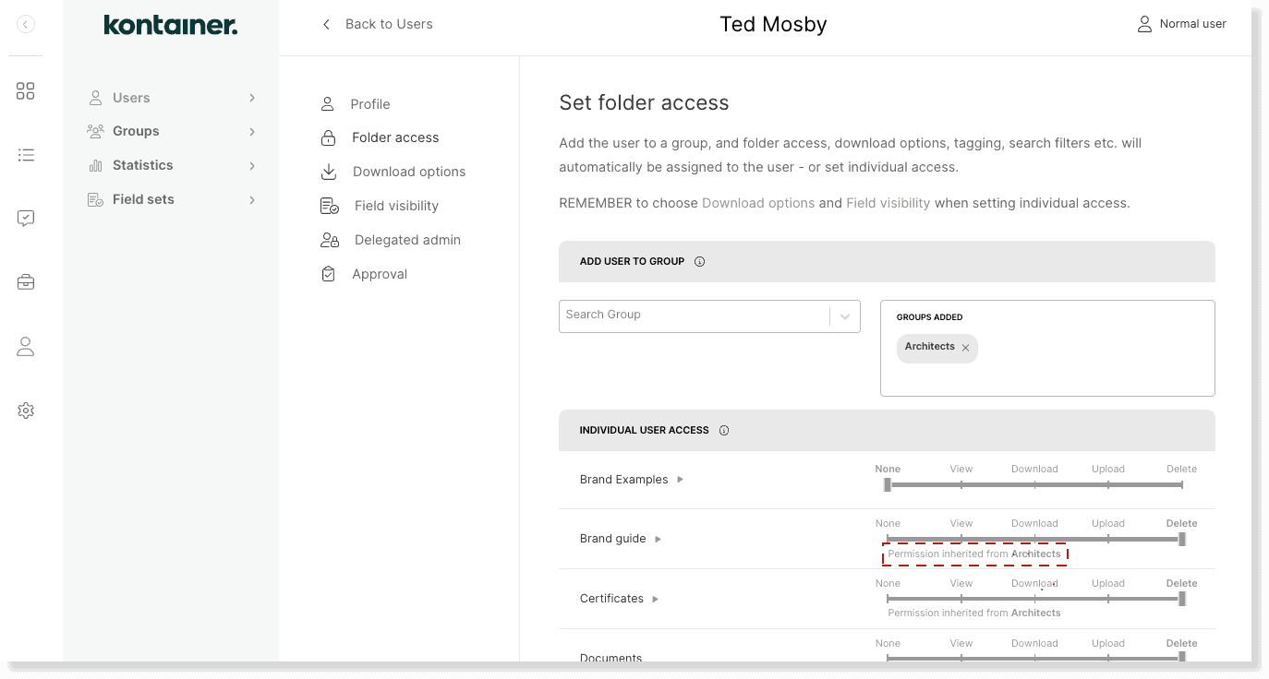Viewport: 1269px width, 679px height.
Task: Open the Approval checklist icon
Action: tap(328, 273)
